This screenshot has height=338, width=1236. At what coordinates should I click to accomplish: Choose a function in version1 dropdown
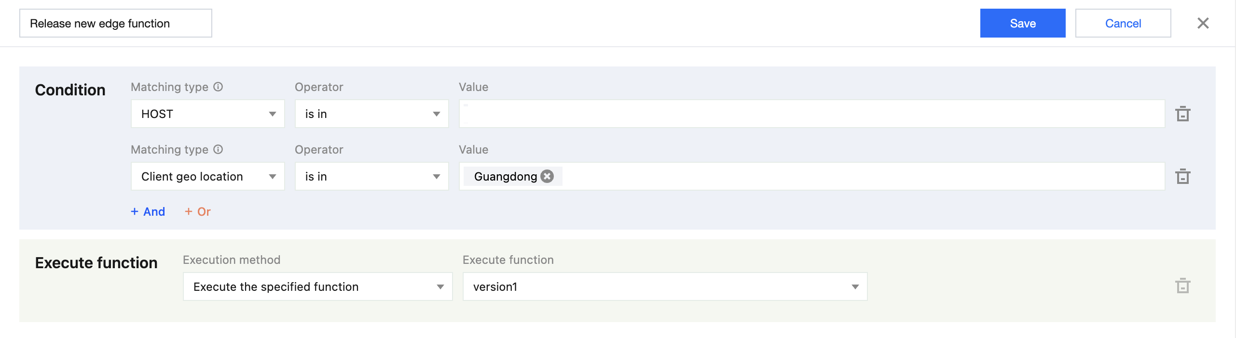pyautogui.click(x=665, y=287)
